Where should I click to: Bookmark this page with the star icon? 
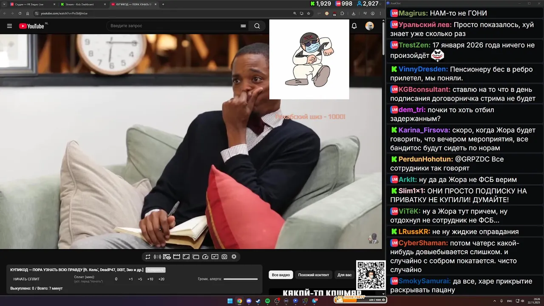309,13
